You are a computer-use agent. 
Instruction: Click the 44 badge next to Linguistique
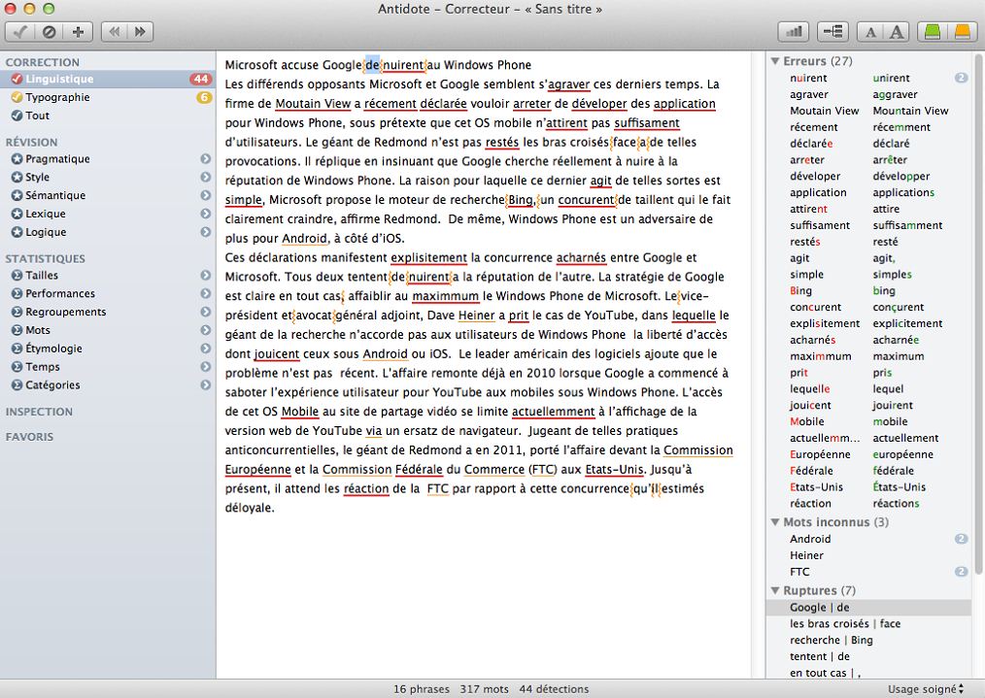[200, 79]
